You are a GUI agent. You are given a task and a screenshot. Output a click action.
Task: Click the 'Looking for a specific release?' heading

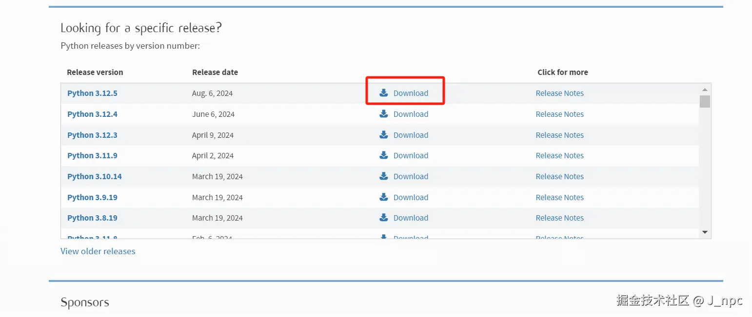[x=141, y=28]
